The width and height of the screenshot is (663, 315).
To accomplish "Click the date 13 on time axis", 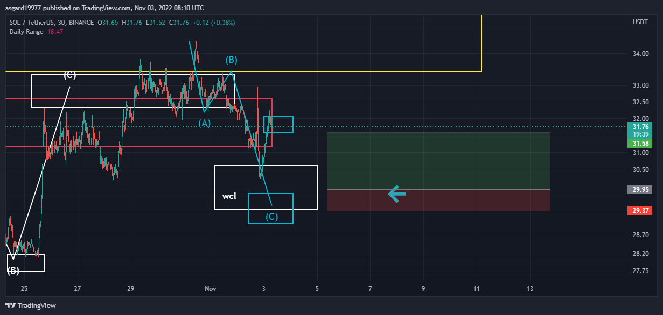I will [530, 289].
